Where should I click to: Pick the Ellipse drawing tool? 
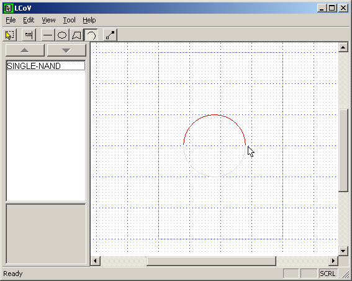click(x=62, y=35)
